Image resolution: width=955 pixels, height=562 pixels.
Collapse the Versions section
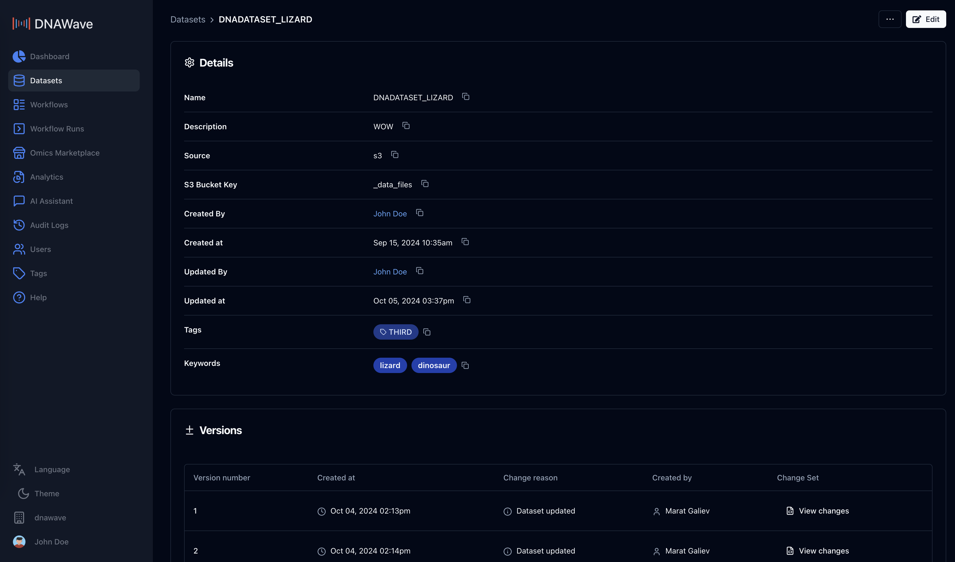190,430
